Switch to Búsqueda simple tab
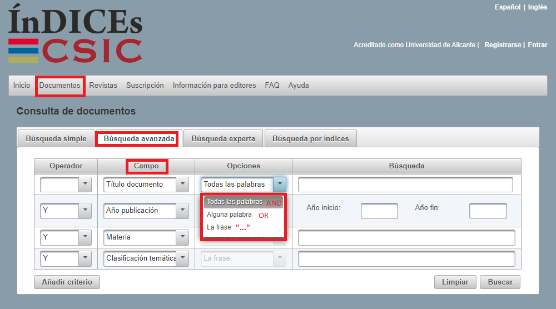 coord(56,138)
